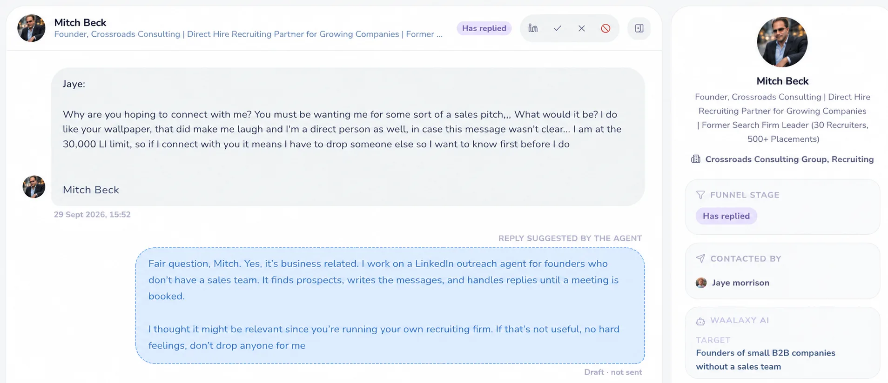This screenshot has width=888, height=383.
Task: Toggle the side panel layout icon
Action: pos(639,28)
